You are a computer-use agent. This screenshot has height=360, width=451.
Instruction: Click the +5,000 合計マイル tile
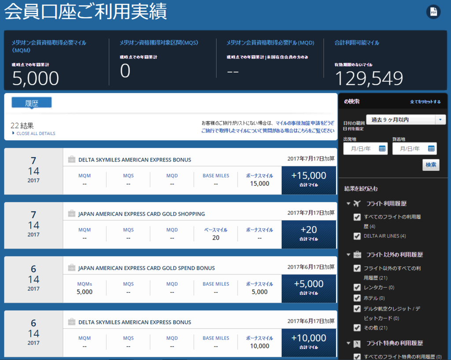pyautogui.click(x=309, y=288)
